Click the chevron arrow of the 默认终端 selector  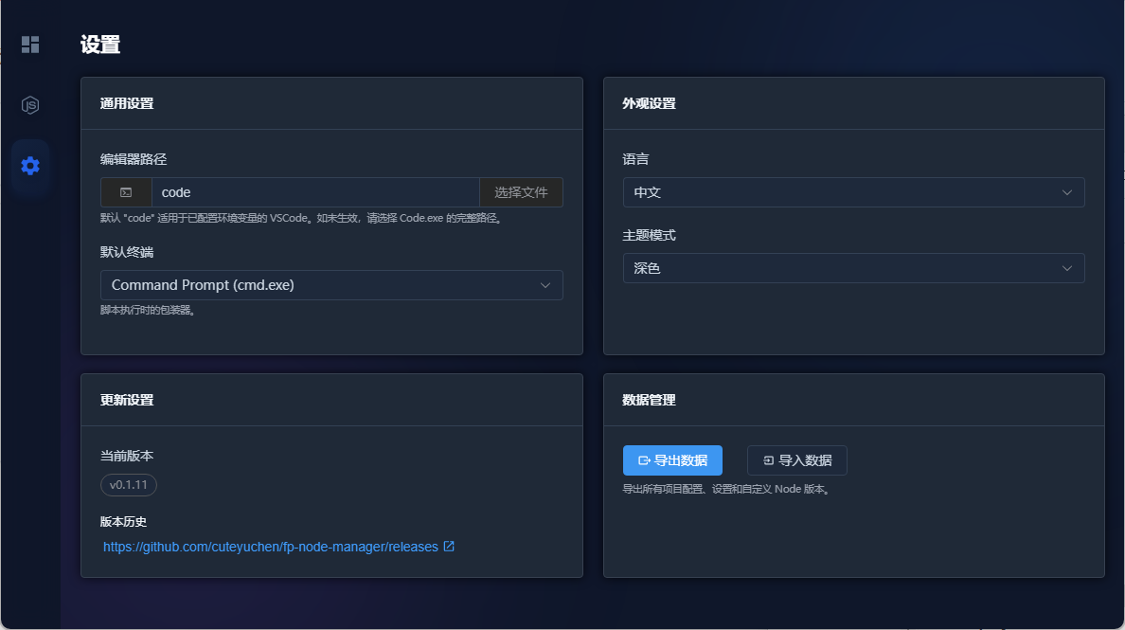(545, 285)
